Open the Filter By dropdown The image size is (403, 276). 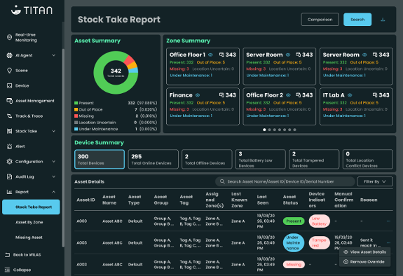click(x=375, y=181)
